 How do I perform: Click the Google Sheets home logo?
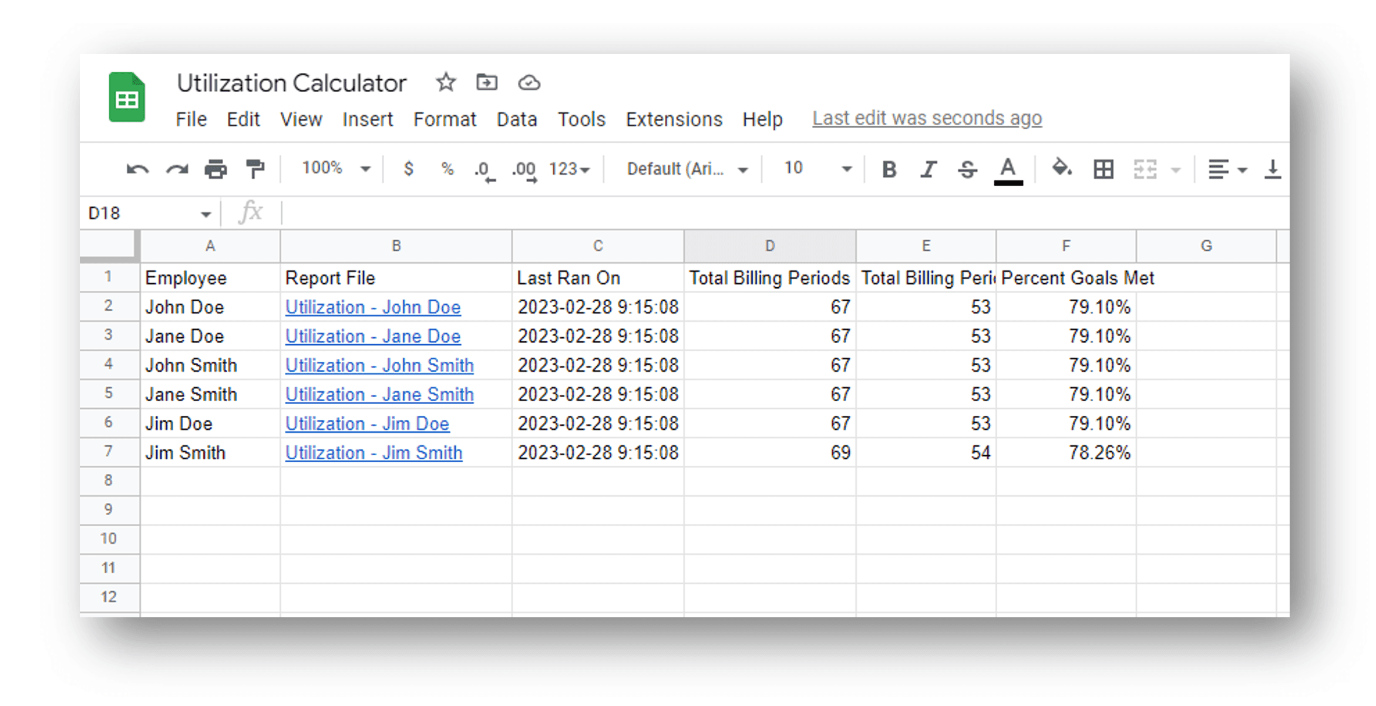(127, 97)
